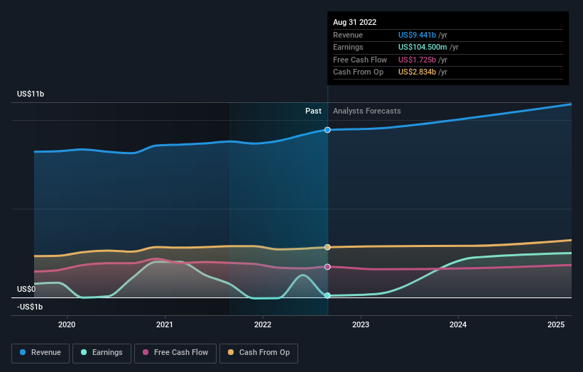Click the 'Past' section label

tap(313, 111)
